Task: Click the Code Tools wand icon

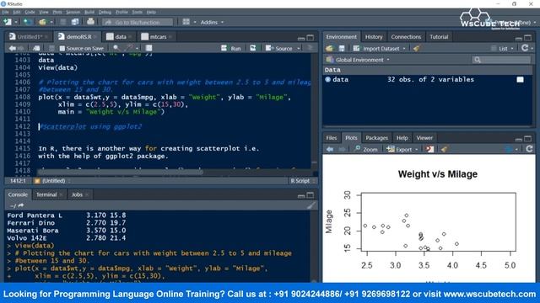Action: tap(130, 48)
